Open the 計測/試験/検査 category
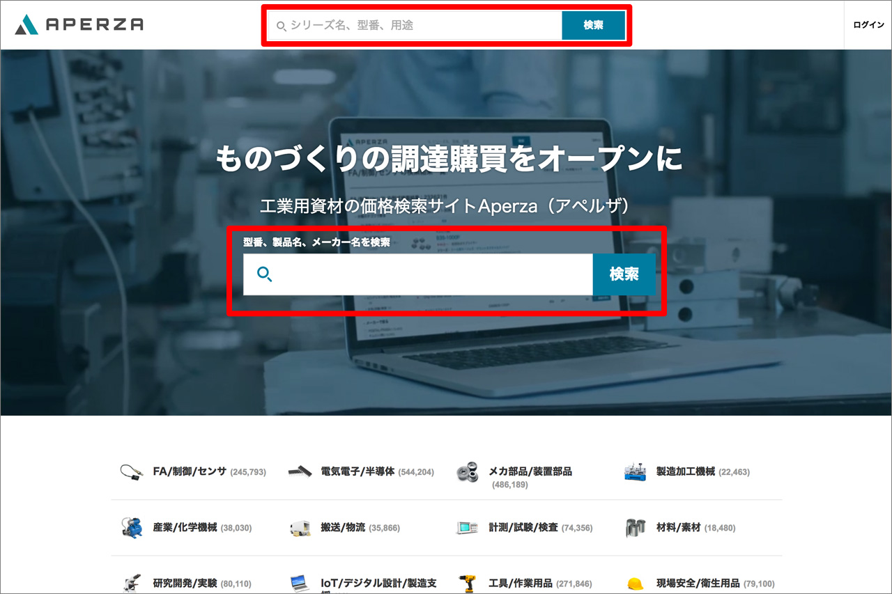The width and height of the screenshot is (892, 594). pos(523,528)
